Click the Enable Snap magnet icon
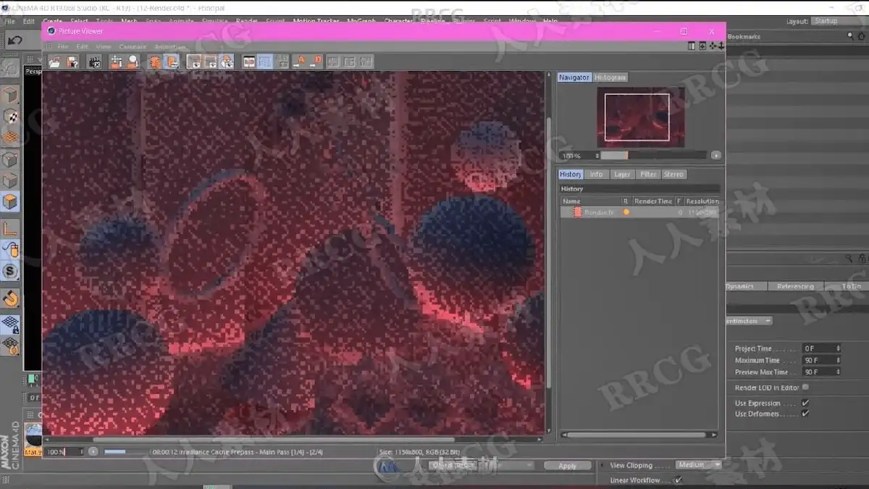The width and height of the screenshot is (869, 489). pyautogui.click(x=10, y=298)
